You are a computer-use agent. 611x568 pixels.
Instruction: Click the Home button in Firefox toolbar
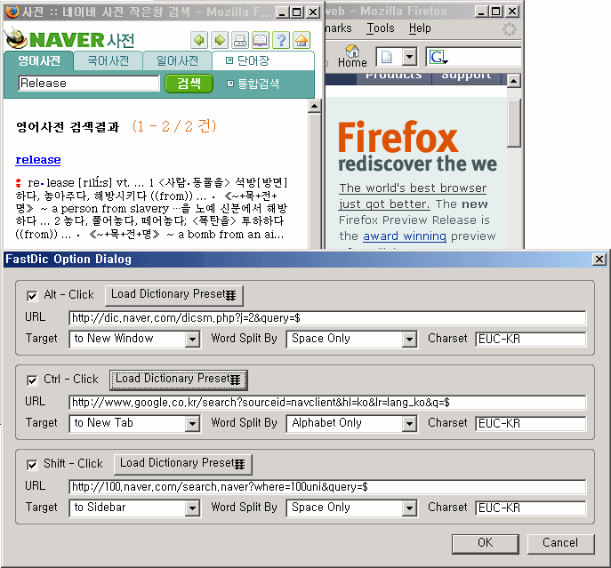click(x=352, y=57)
